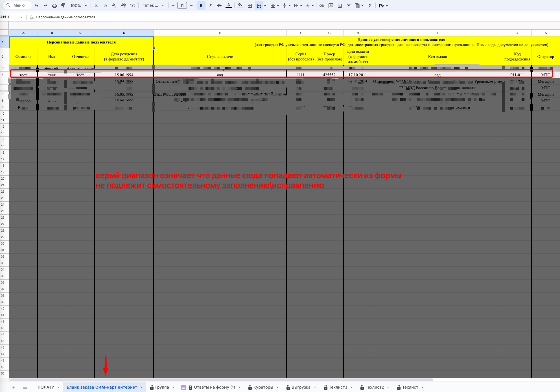Click the print icon
This screenshot has width=560, height=392.
point(54,6)
